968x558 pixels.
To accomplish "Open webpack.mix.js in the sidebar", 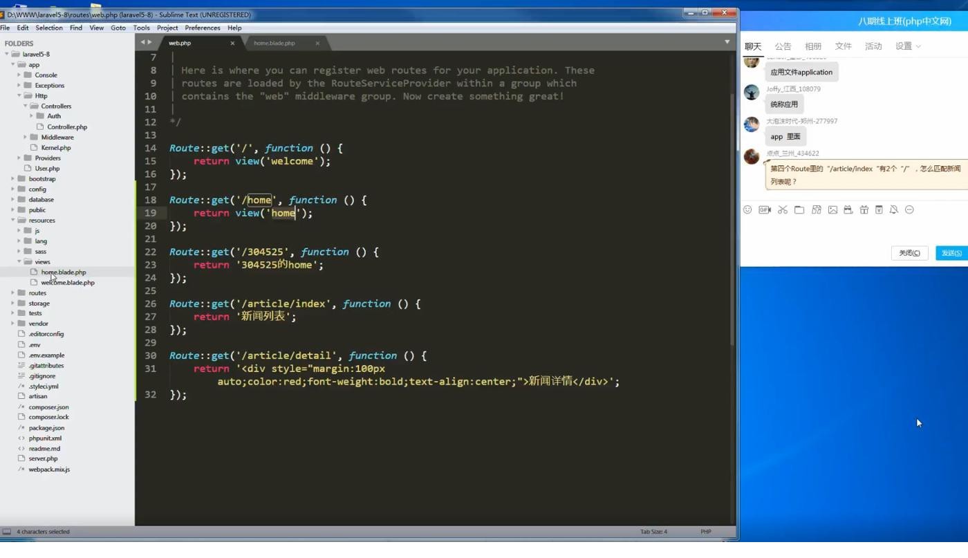I will click(x=49, y=469).
